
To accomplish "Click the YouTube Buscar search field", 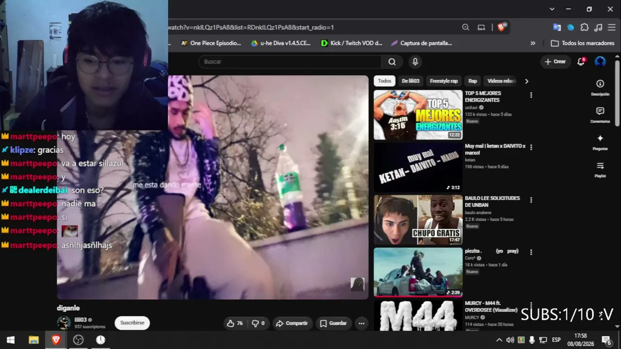I will point(289,62).
